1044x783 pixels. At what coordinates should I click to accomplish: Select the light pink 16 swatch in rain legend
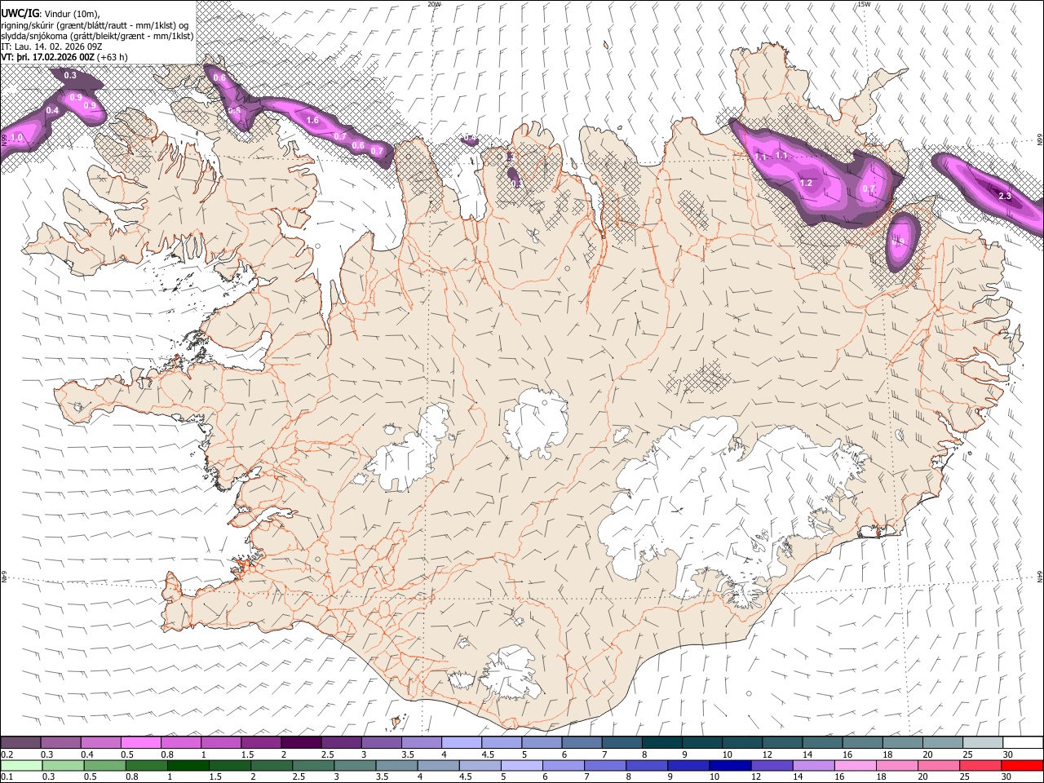856,765
